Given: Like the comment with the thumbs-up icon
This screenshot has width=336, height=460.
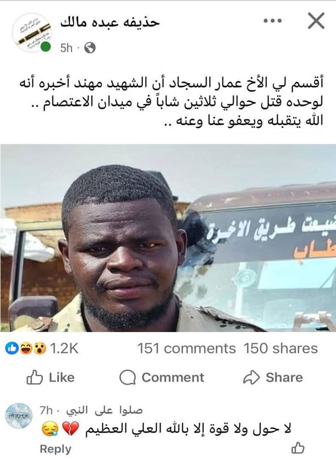Looking at the screenshot, I should click(298, 448).
